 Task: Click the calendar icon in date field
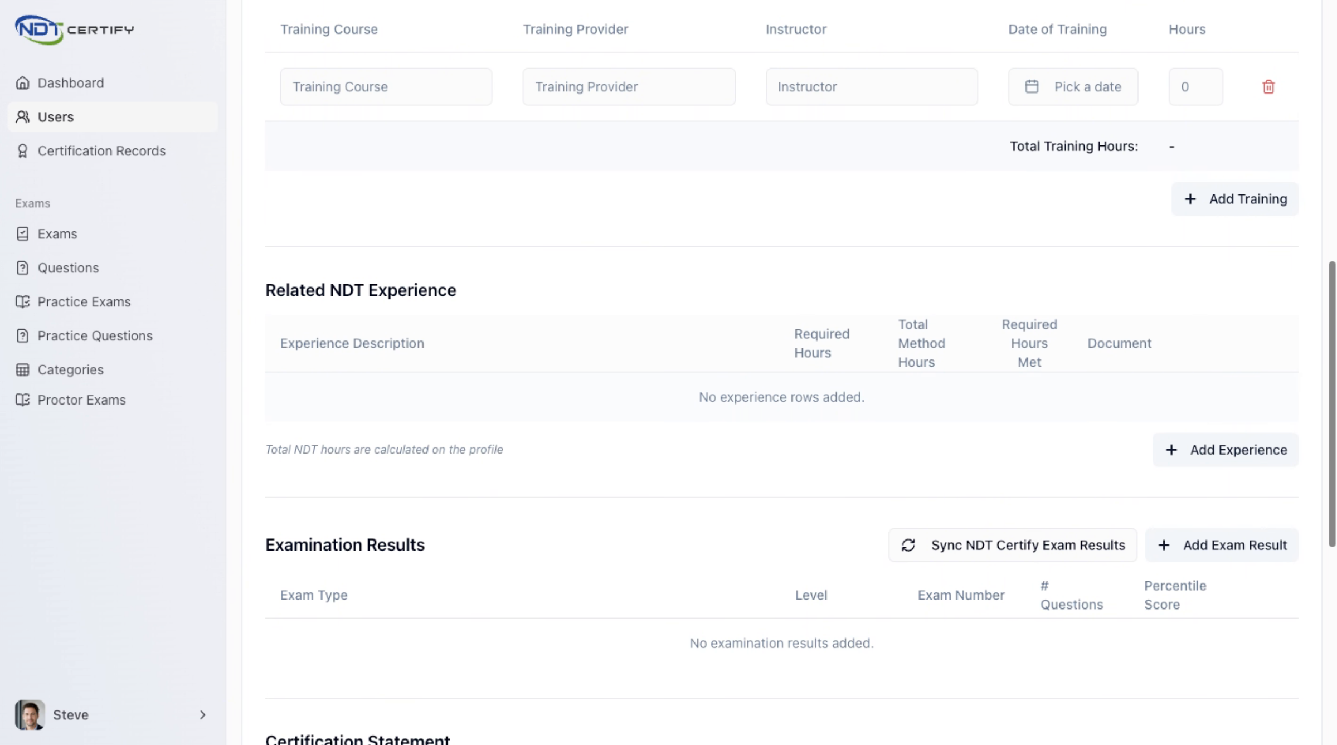pos(1032,87)
